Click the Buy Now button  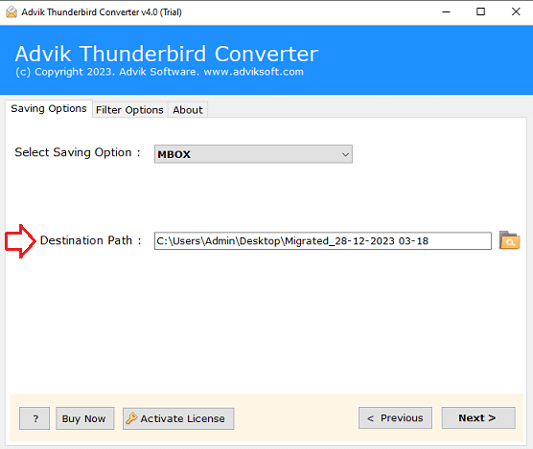[x=84, y=418]
